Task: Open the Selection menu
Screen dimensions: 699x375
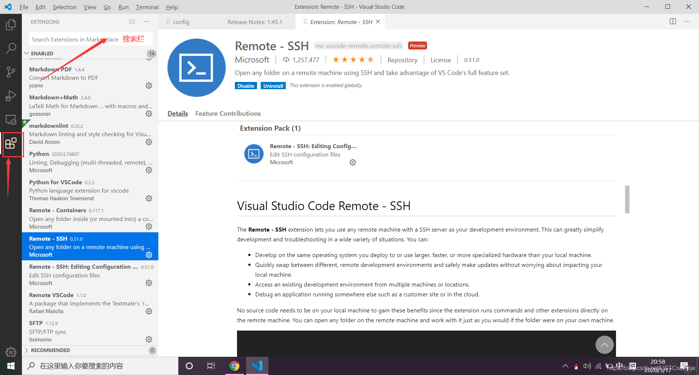Action: pyautogui.click(x=64, y=7)
